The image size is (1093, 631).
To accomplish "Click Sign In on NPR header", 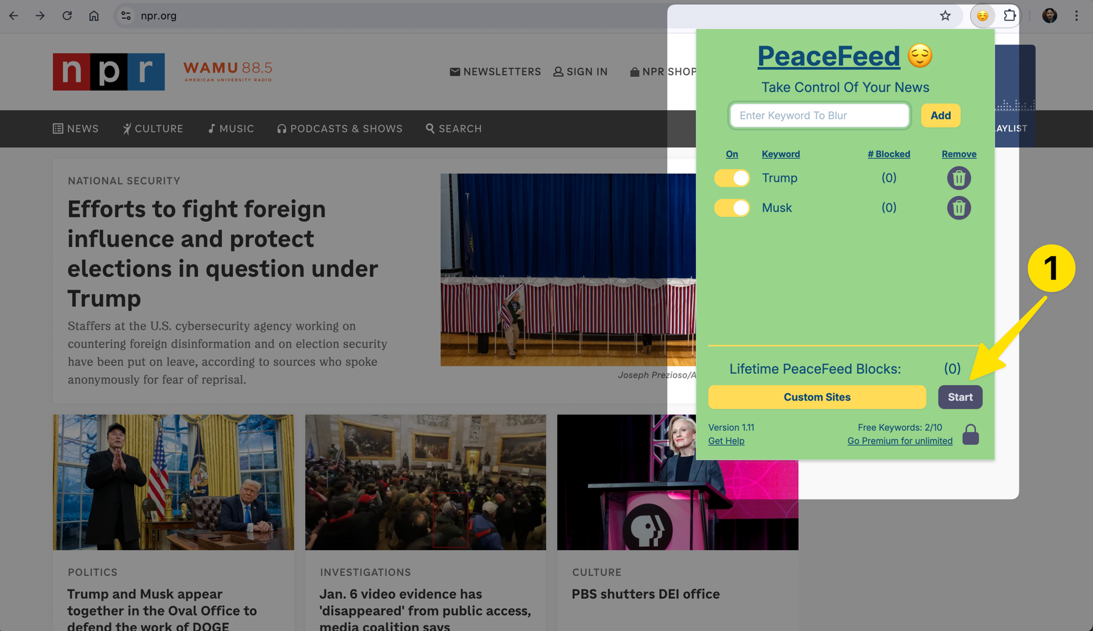I will pos(580,72).
